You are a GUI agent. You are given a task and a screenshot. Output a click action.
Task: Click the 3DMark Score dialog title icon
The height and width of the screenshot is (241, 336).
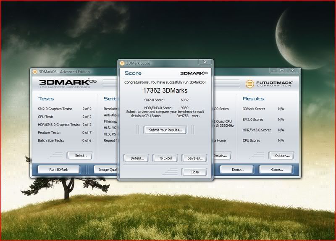(122, 63)
